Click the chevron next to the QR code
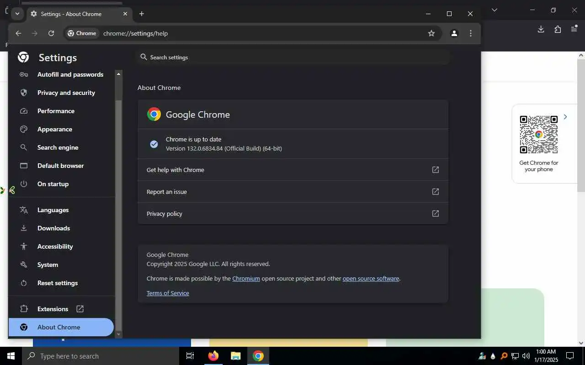Image resolution: width=585 pixels, height=365 pixels. coord(565,117)
